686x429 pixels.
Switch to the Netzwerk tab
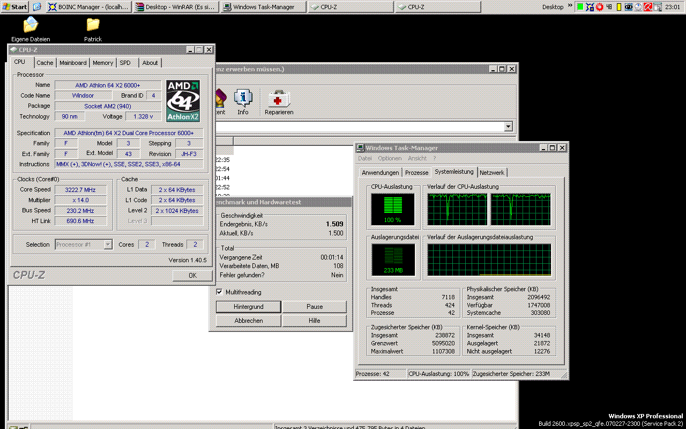click(x=492, y=173)
